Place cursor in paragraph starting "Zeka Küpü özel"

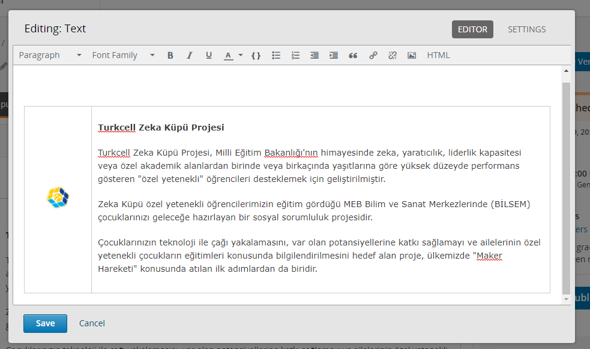(314, 211)
